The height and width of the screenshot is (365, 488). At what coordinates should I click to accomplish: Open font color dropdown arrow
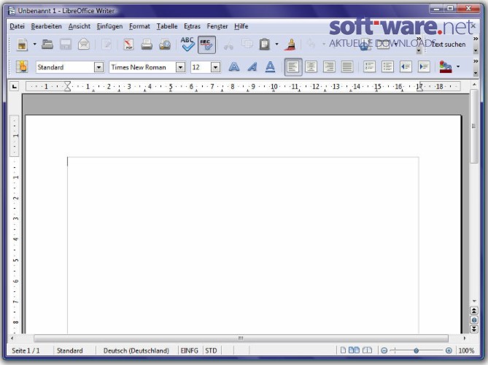[x=458, y=66]
